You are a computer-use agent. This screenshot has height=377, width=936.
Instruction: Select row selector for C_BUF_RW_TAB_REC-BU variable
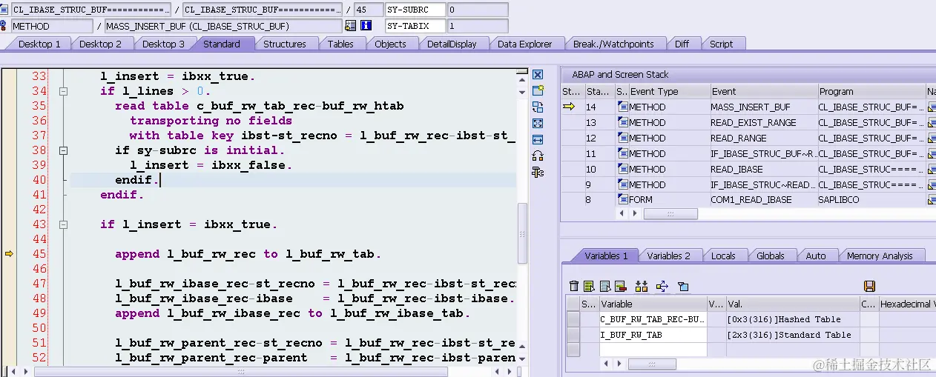coord(573,319)
